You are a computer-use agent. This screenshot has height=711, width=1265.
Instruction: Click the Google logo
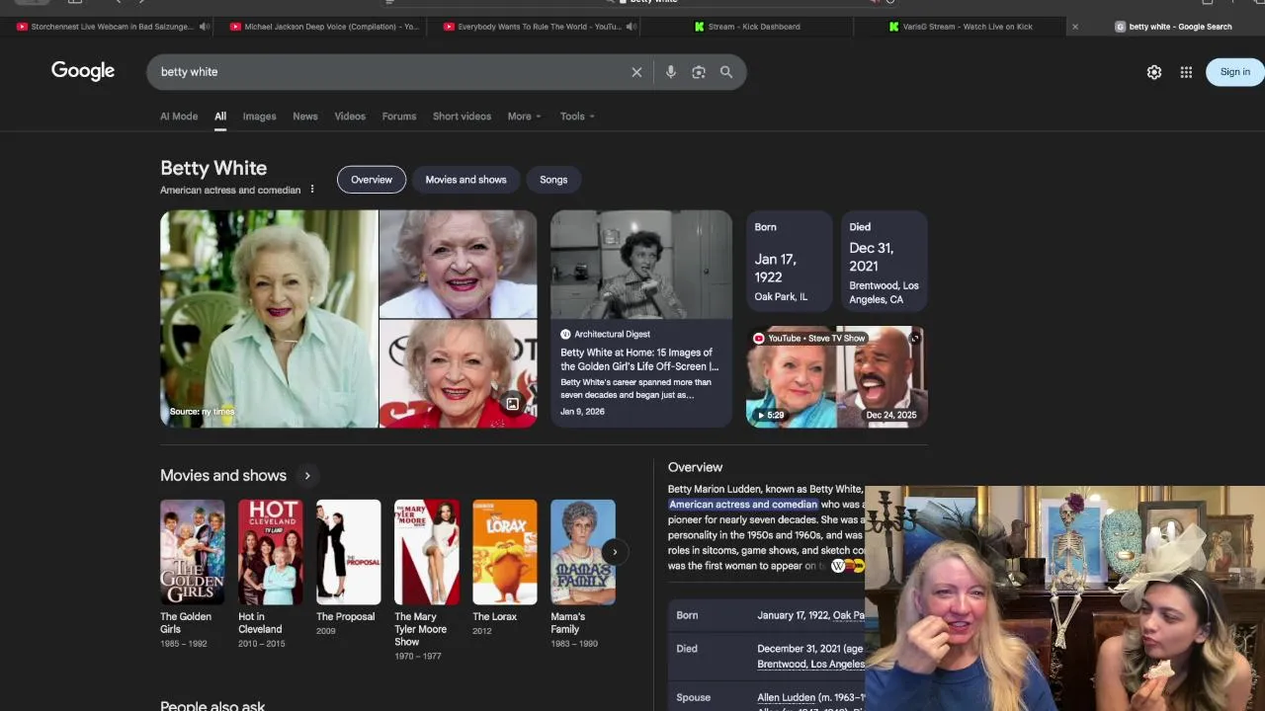(83, 71)
